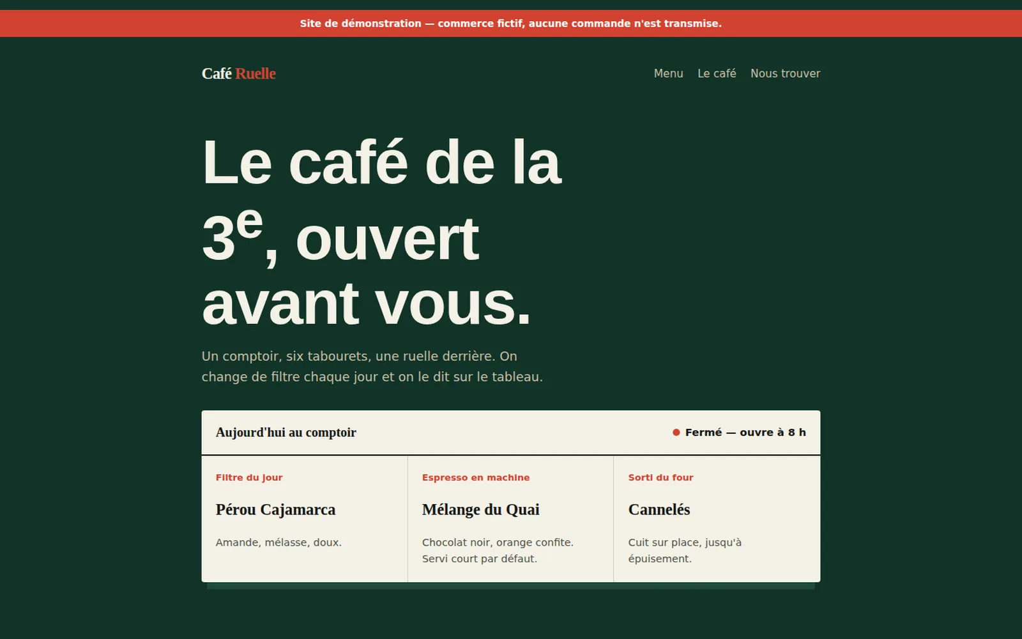Open the Menu navigation link

pyautogui.click(x=668, y=73)
